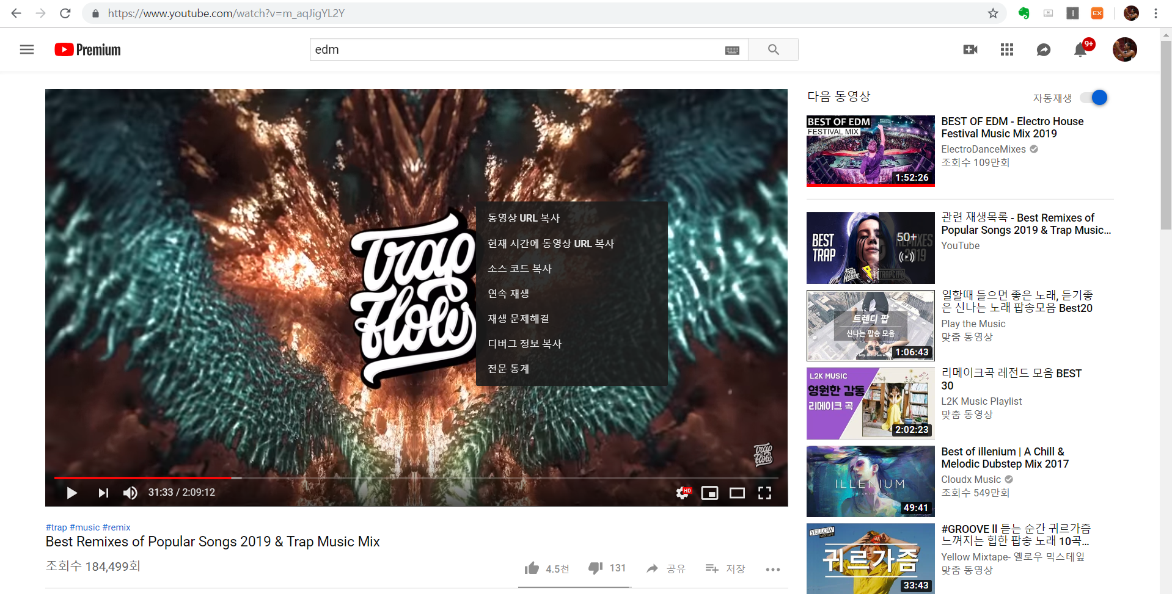Click the magnifier search button

click(774, 49)
